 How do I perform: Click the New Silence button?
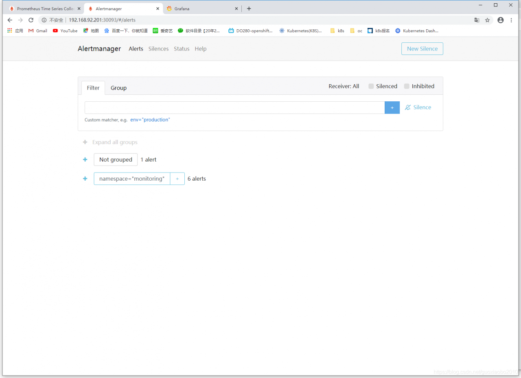tap(422, 49)
